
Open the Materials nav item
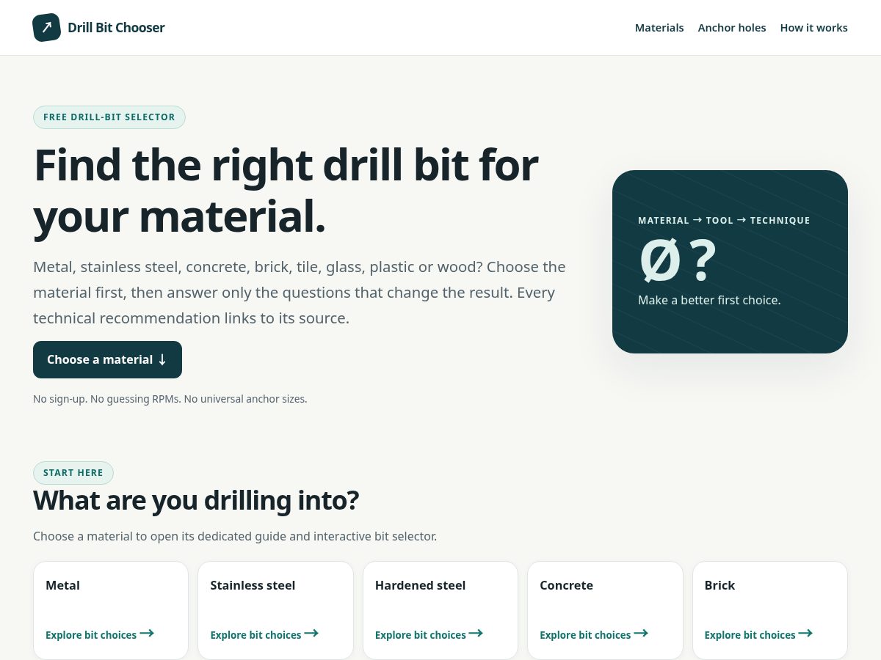coord(659,28)
